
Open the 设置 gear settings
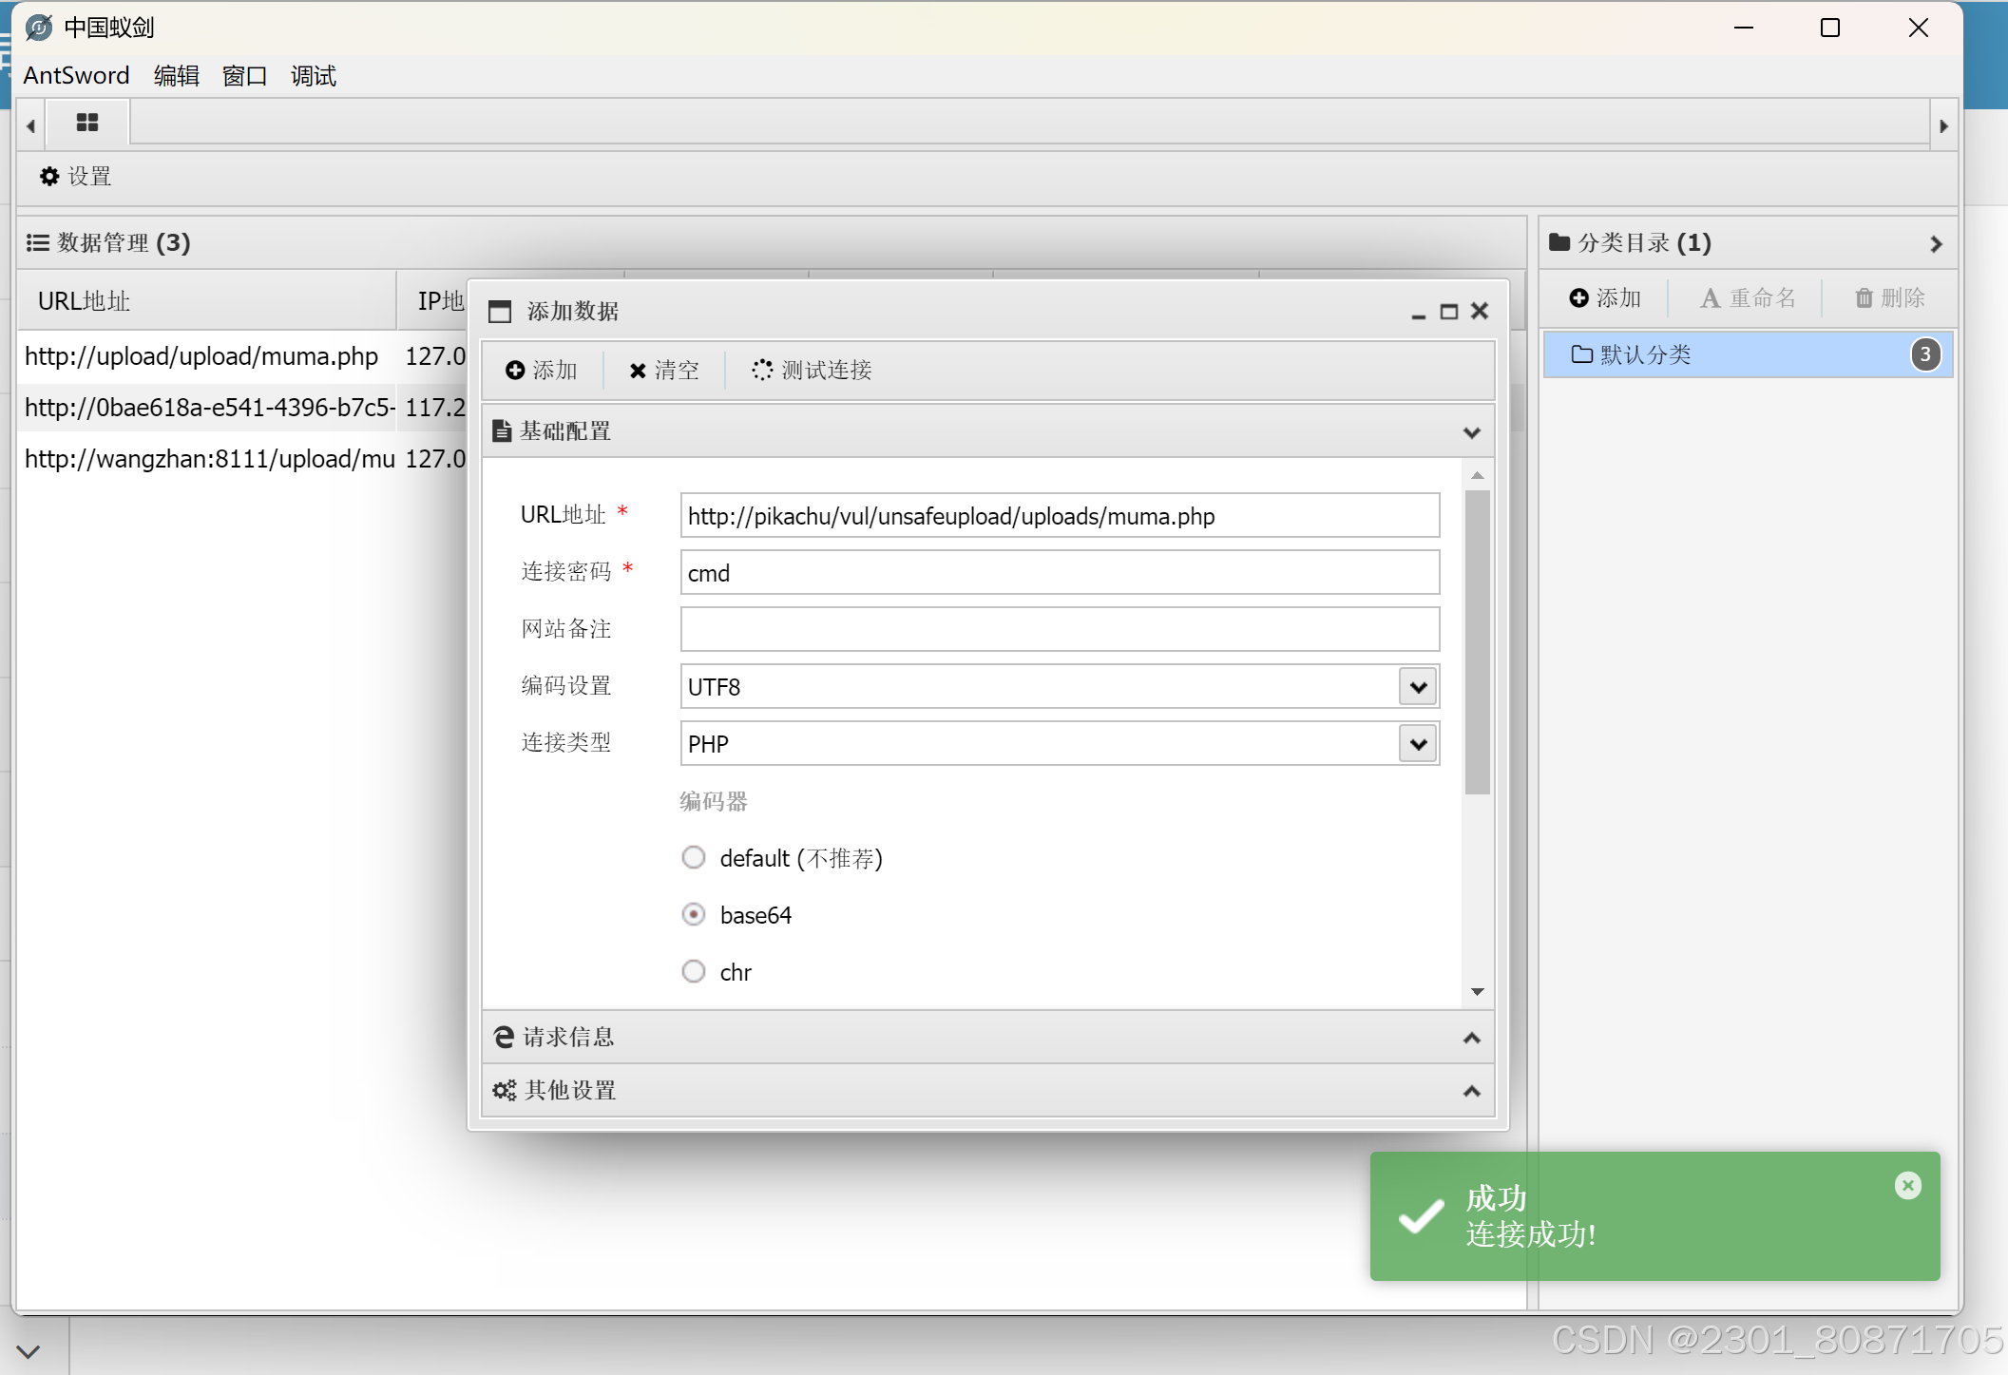coord(76,177)
